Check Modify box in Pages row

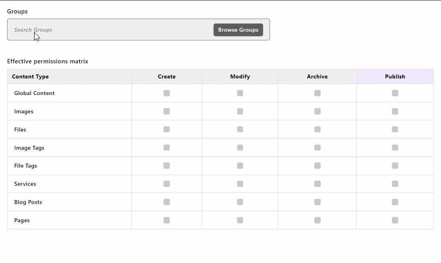click(x=240, y=220)
